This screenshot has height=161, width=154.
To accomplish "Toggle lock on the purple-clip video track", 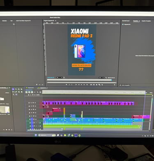I will tap(29, 103).
